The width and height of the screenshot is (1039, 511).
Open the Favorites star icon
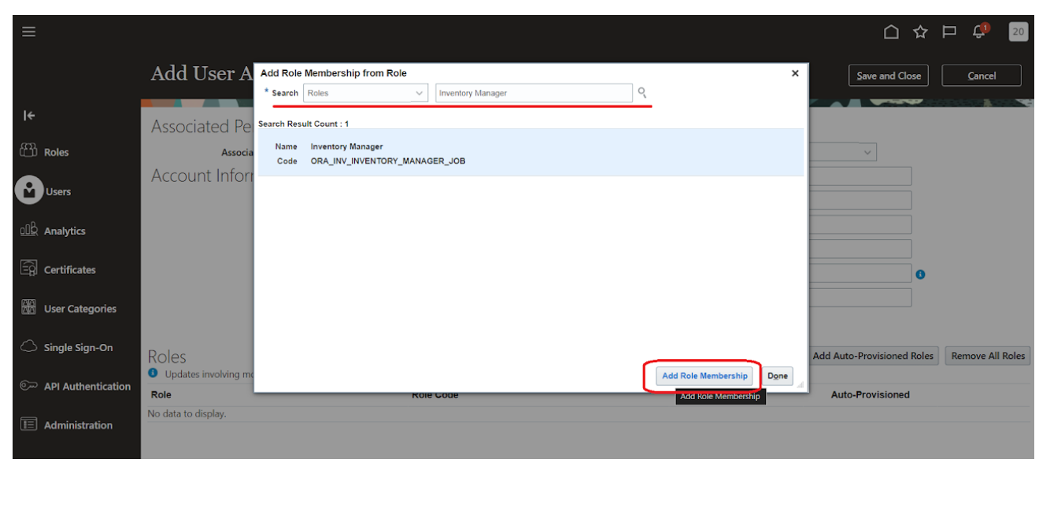[920, 31]
